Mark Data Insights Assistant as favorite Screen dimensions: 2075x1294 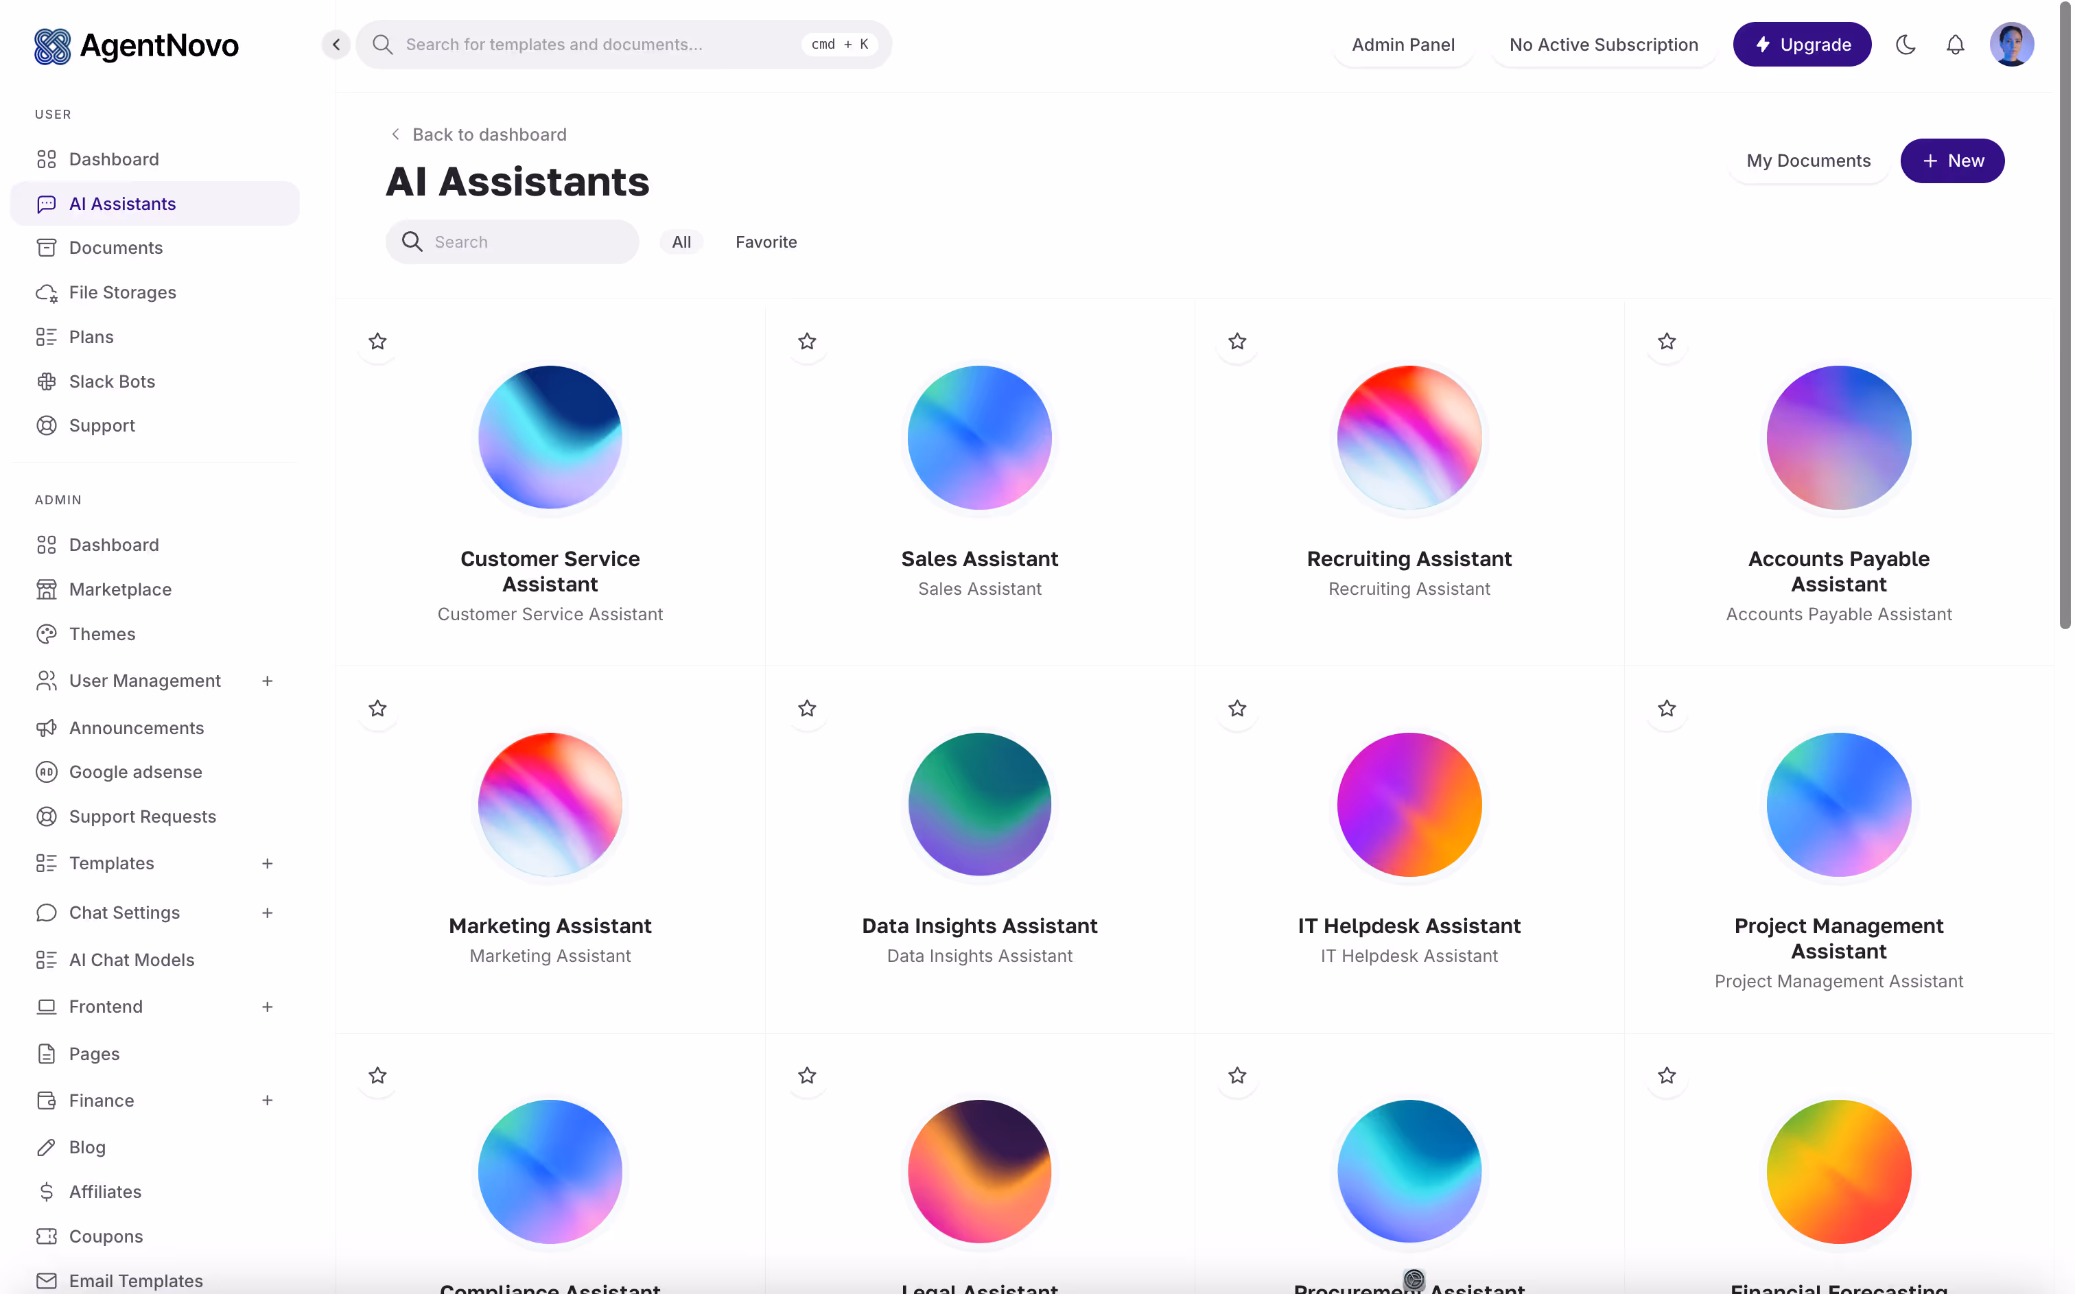[x=807, y=709]
